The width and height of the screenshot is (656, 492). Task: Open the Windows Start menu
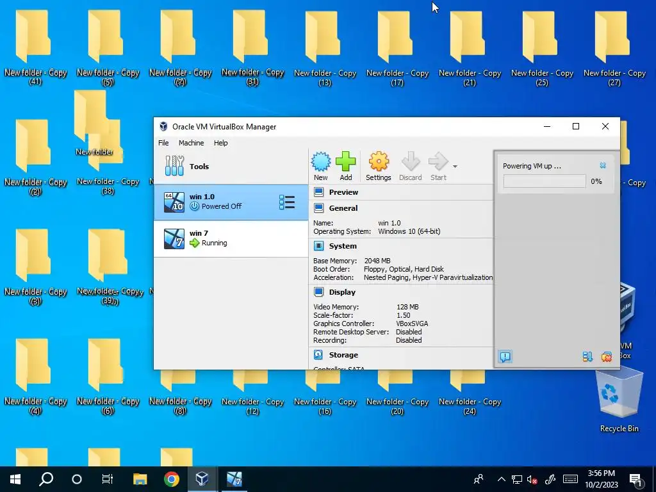click(15, 479)
